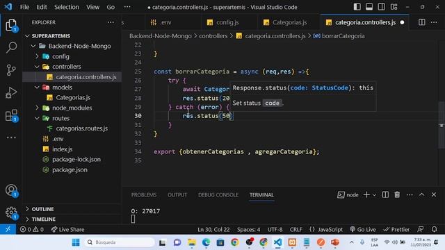Toggle bottom panel layout icon
Viewport: 445px width, 250px height.
369,7
